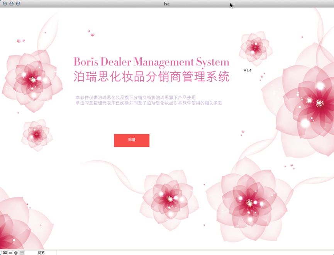Click the V1.4 version label
334x255 pixels.
247,70
